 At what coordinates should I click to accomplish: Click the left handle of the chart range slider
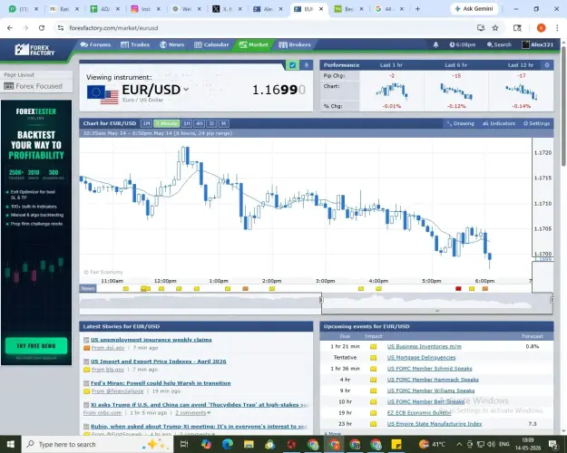[x=321, y=300]
